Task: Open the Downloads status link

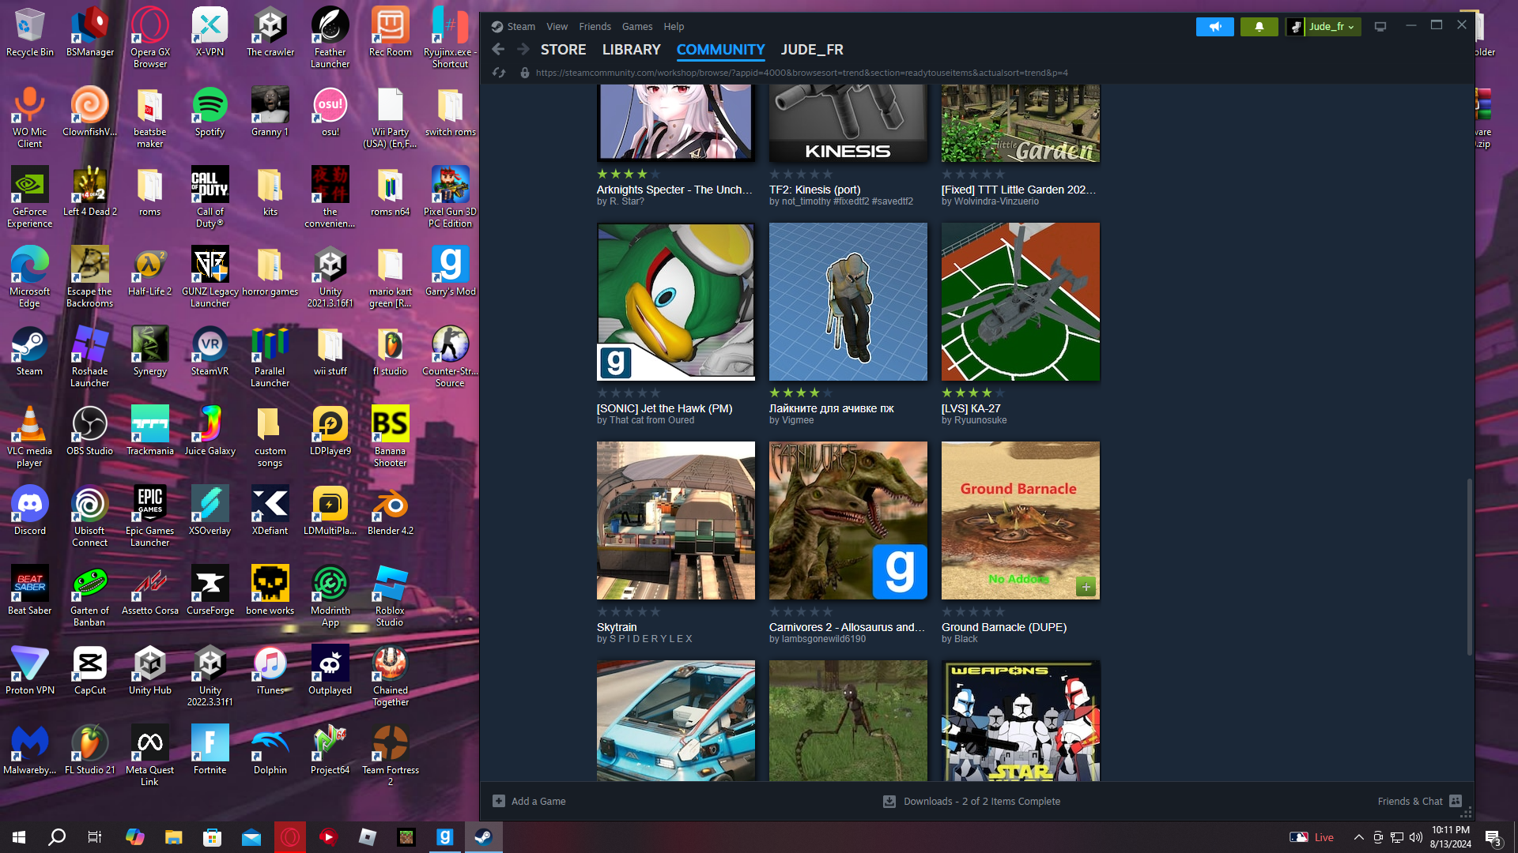Action: [x=981, y=801]
